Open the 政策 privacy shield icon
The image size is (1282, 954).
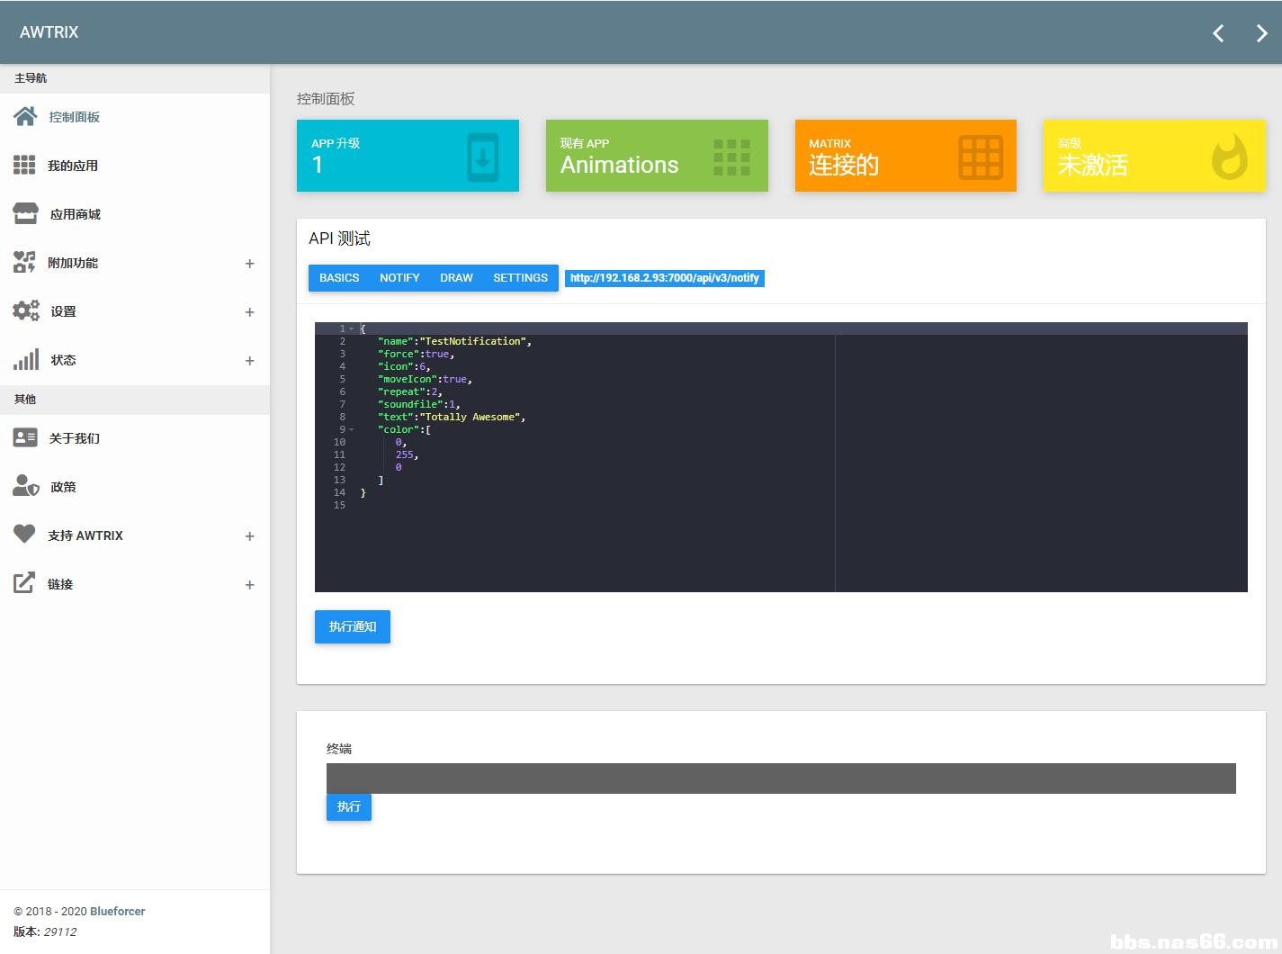[25, 487]
